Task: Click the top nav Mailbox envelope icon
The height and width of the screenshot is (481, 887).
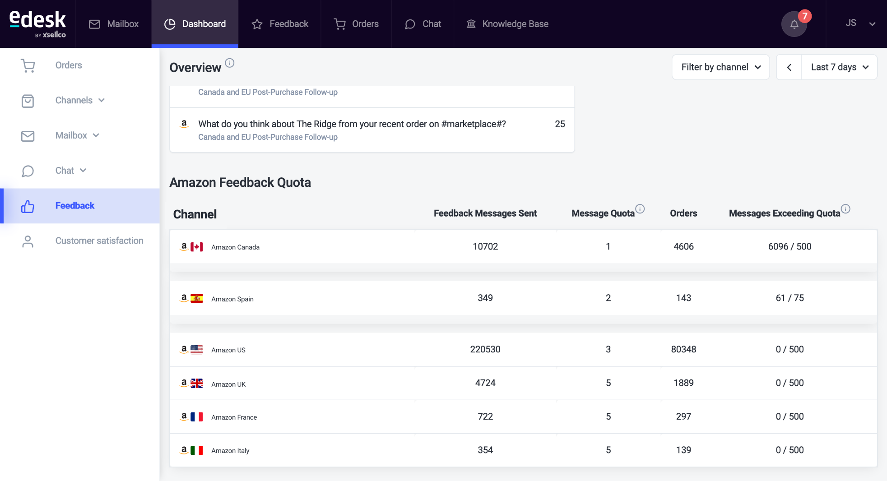Action: (x=94, y=24)
